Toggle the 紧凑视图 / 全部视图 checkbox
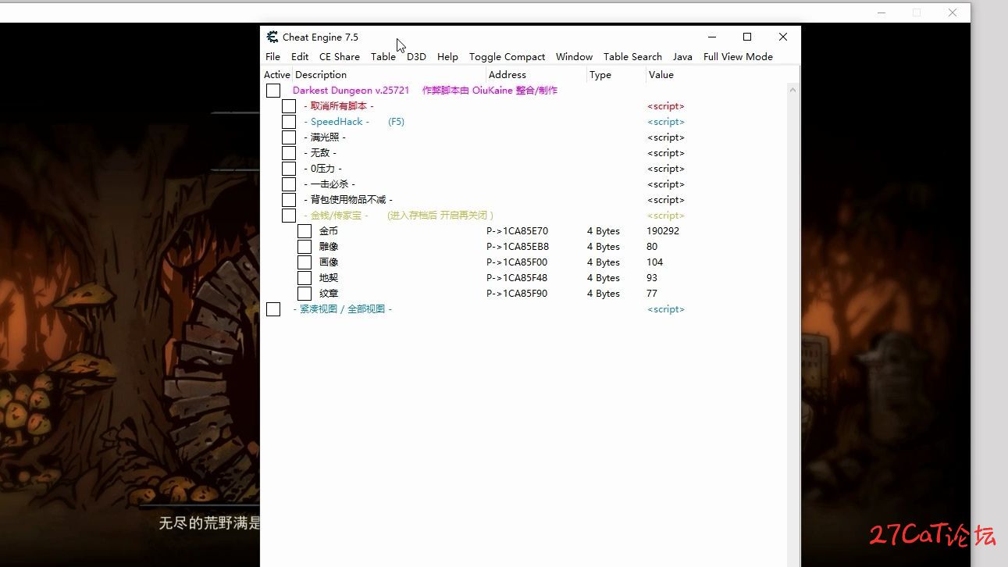 [x=273, y=309]
